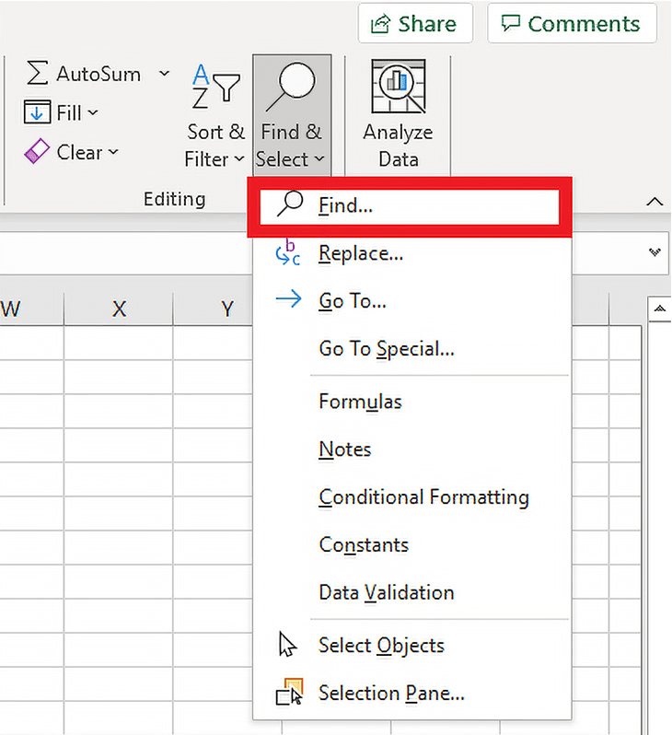
Task: Expand the Fill dropdown chevron
Action: tap(93, 112)
